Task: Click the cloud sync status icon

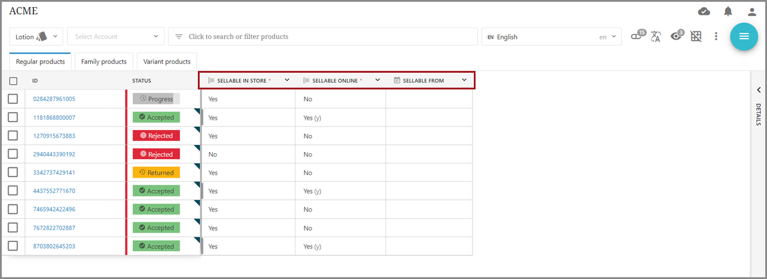Action: click(x=704, y=11)
